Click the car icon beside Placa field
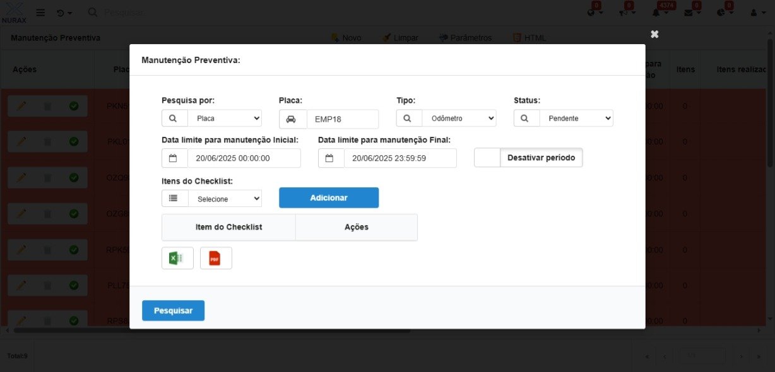Image resolution: width=775 pixels, height=372 pixels. click(x=292, y=119)
